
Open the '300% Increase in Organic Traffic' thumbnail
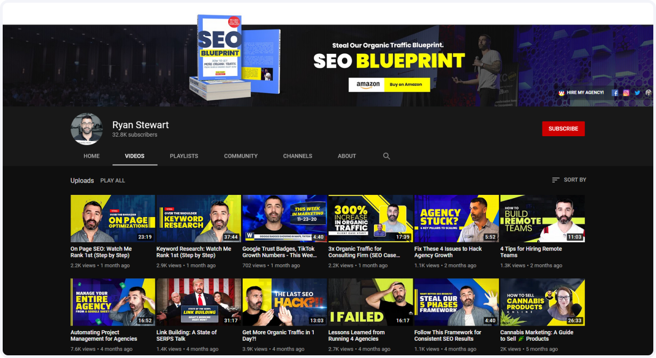point(371,219)
